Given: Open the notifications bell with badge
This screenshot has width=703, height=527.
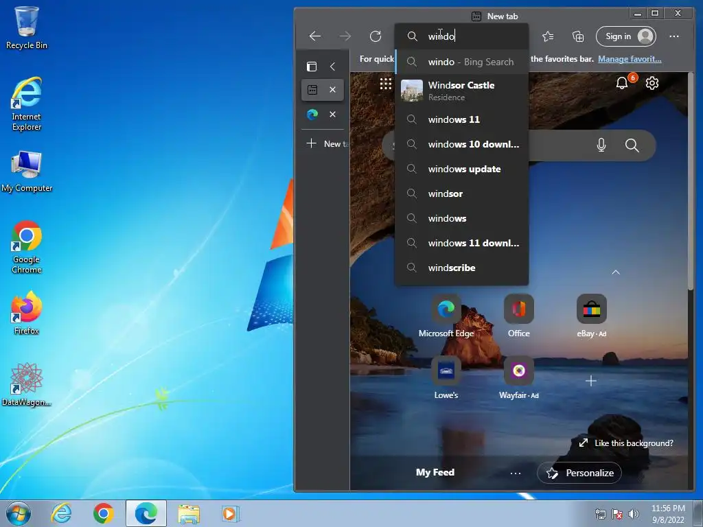Looking at the screenshot, I should tap(622, 83).
